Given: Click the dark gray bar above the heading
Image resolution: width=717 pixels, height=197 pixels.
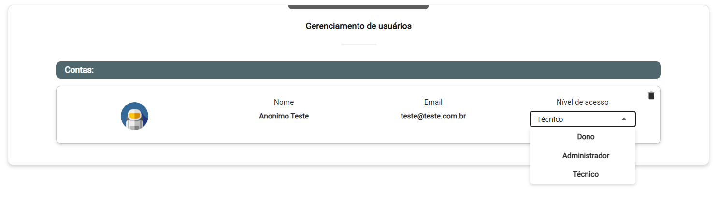Looking at the screenshot, I should pyautogui.click(x=358, y=7).
